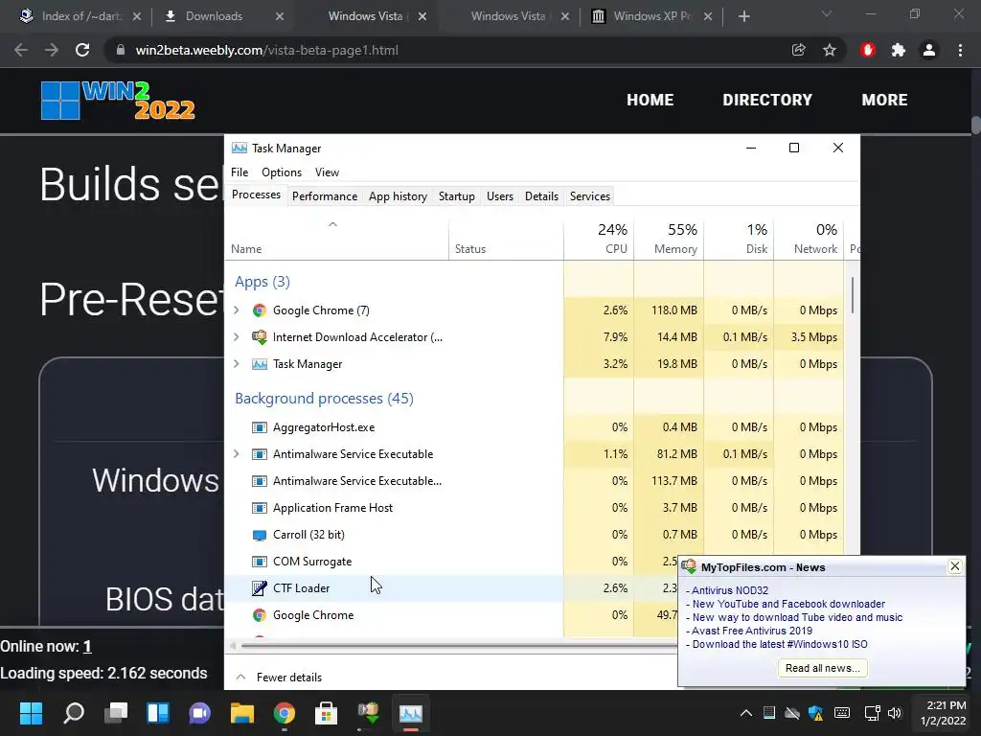Open taskbar Search magnifier
This screenshot has width=981, height=736.
tap(73, 713)
